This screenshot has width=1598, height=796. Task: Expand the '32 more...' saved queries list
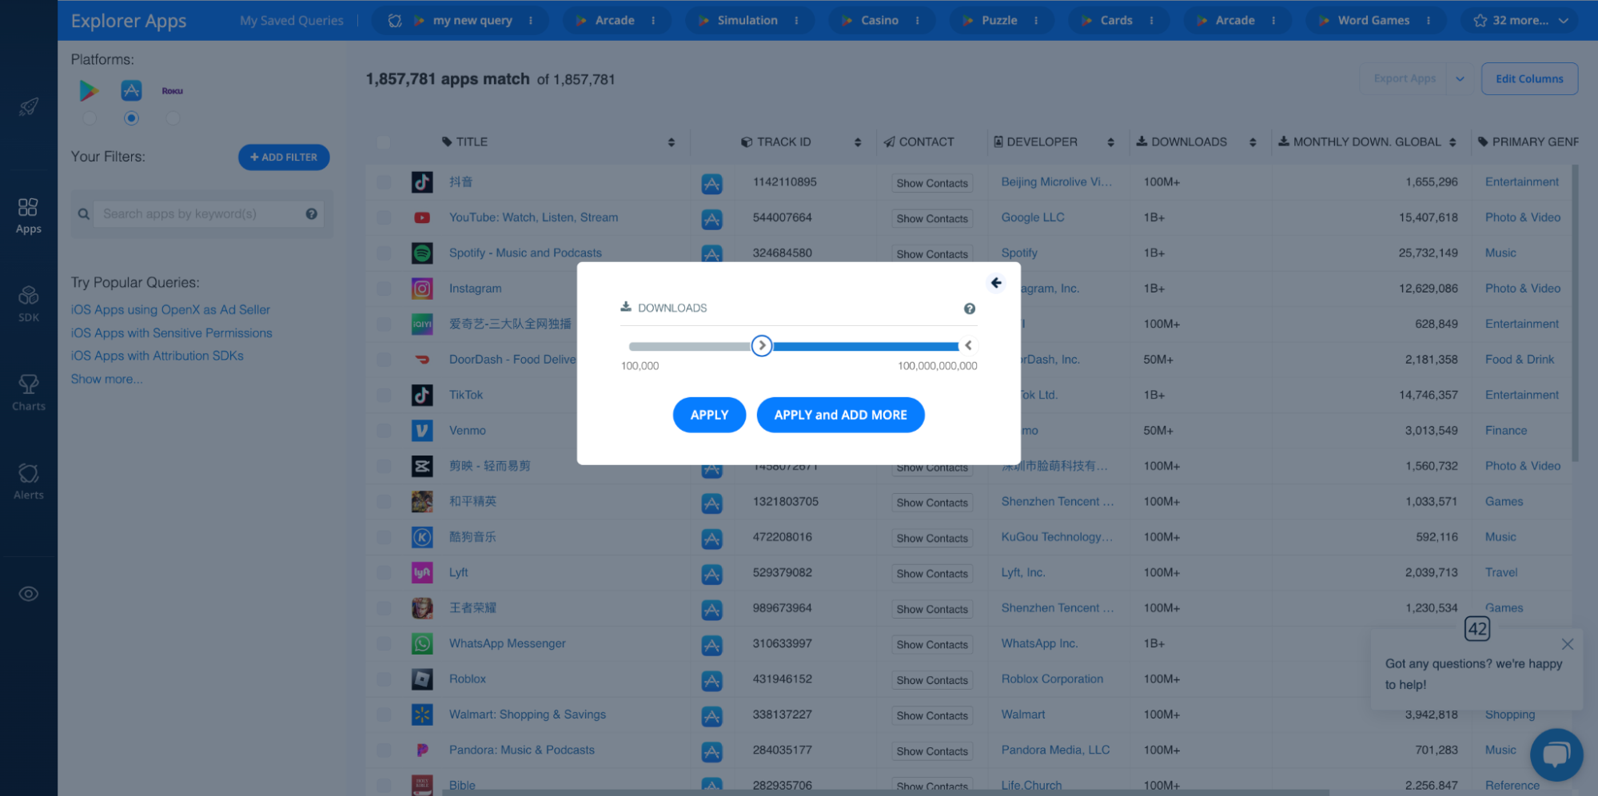pyautogui.click(x=1520, y=21)
